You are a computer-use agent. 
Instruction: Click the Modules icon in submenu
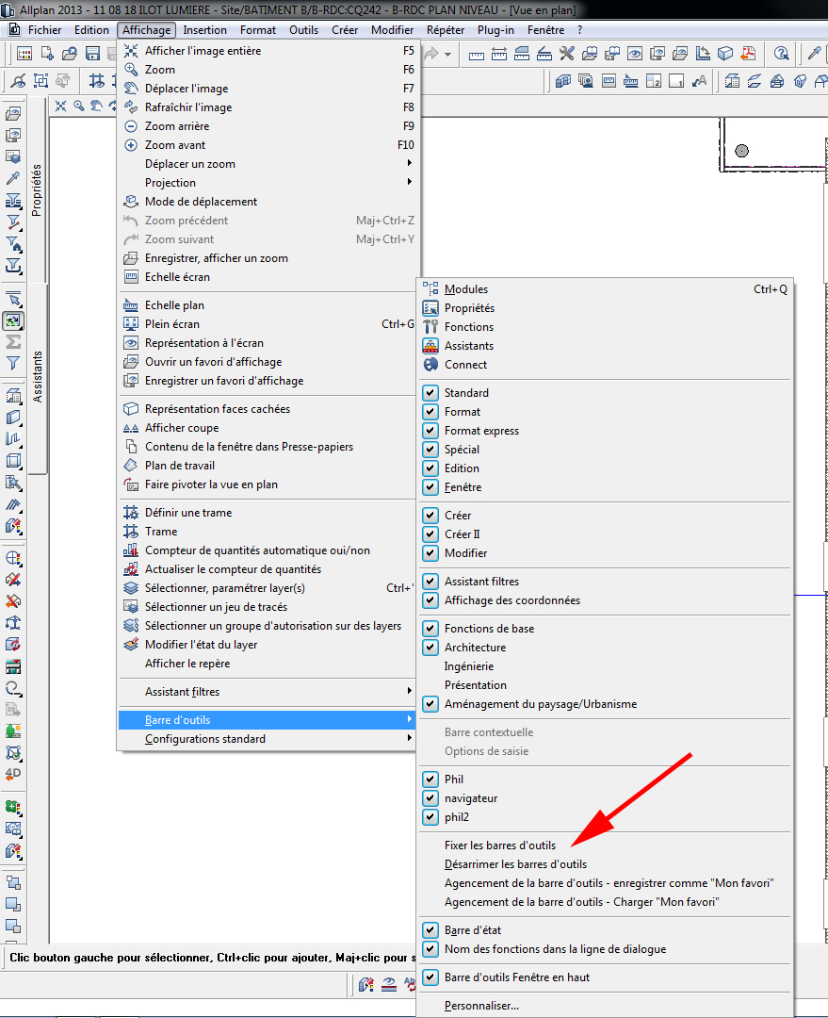point(430,289)
